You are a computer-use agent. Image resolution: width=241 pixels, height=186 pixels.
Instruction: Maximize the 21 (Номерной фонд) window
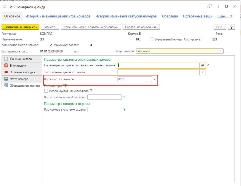pyautogui.click(x=226, y=6)
